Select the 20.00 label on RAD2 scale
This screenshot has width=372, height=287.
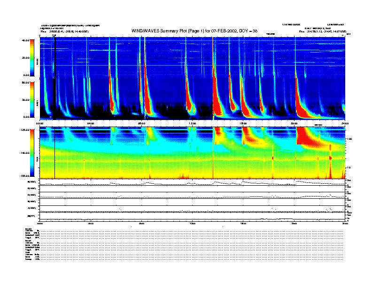pos(26,58)
